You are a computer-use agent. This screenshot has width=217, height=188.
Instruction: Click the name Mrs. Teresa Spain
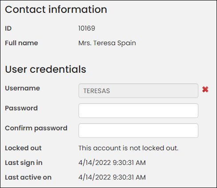coord(107,43)
